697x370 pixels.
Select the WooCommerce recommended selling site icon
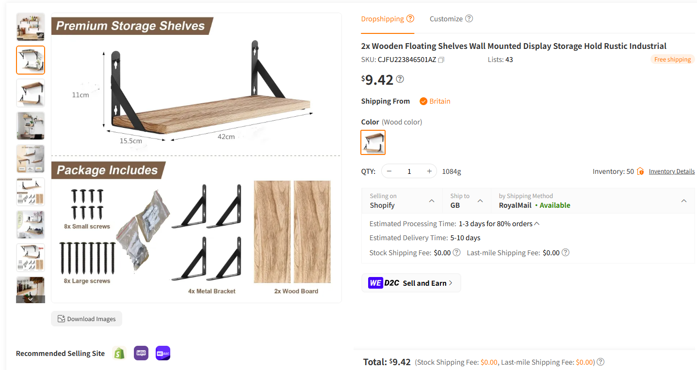point(141,353)
